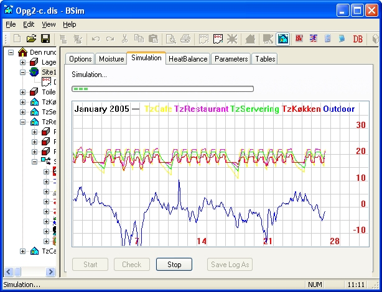Viewport: 382px width, 292px height.
Task: Click the highlighted cyan house simulation icon
Action: click(x=282, y=39)
